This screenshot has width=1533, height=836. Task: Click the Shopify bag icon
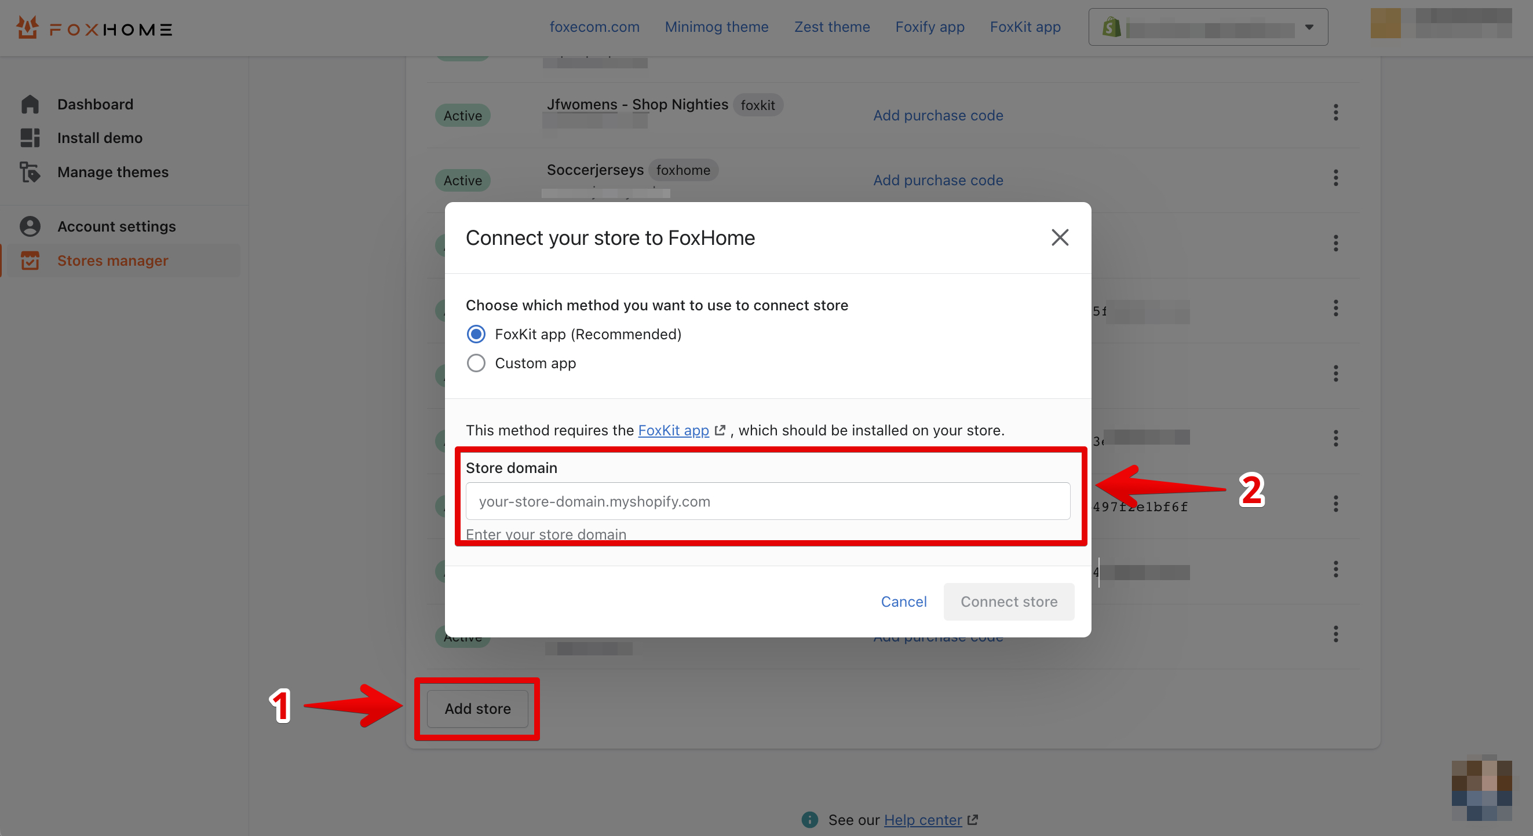coord(1111,27)
